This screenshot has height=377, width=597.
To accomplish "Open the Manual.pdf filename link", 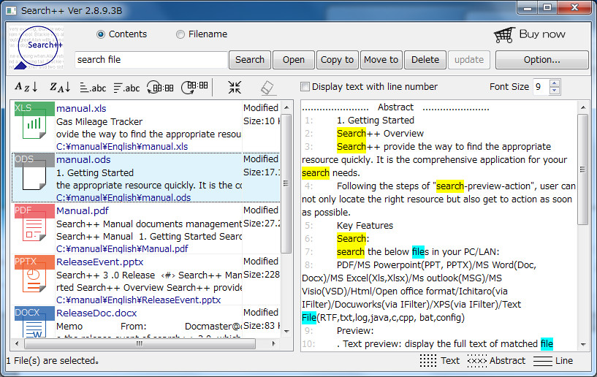I will tap(83, 210).
